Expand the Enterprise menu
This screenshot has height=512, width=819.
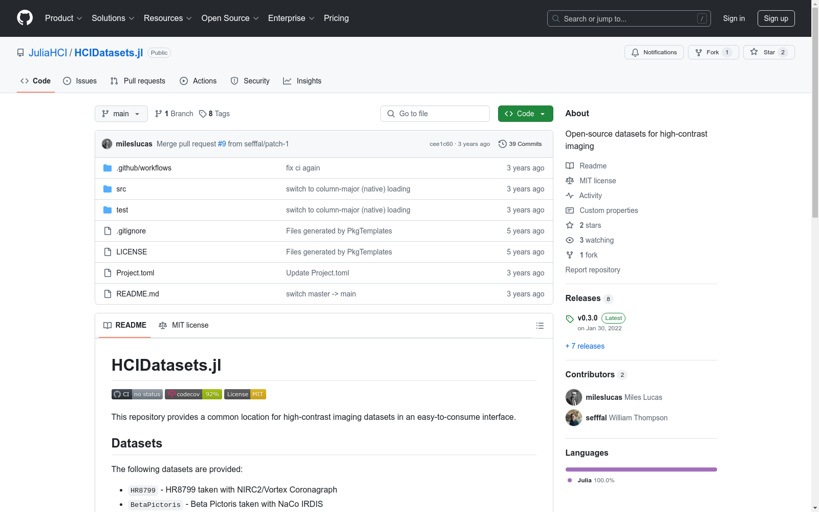pos(291,18)
